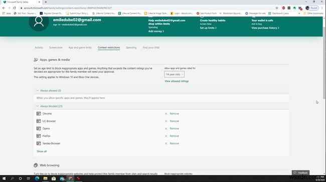Remove Chrome from always blocked
This screenshot has width=326, height=182.
[x=174, y=113]
